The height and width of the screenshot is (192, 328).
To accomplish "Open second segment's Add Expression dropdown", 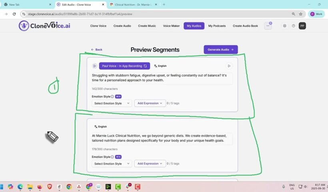I will click(x=150, y=164).
